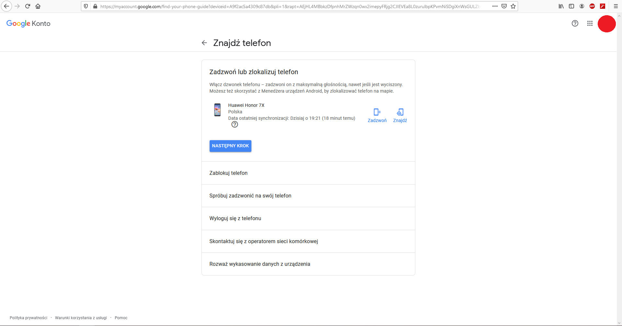Go to browser home page

(38, 6)
